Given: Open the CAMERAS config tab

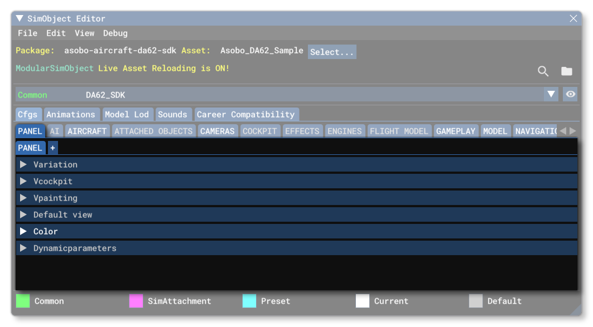Looking at the screenshot, I should [218, 131].
